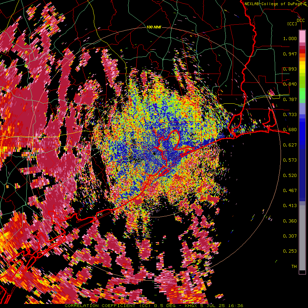Click the 100 NMI range ring label
This screenshot has height=308, width=308.
(x=154, y=27)
